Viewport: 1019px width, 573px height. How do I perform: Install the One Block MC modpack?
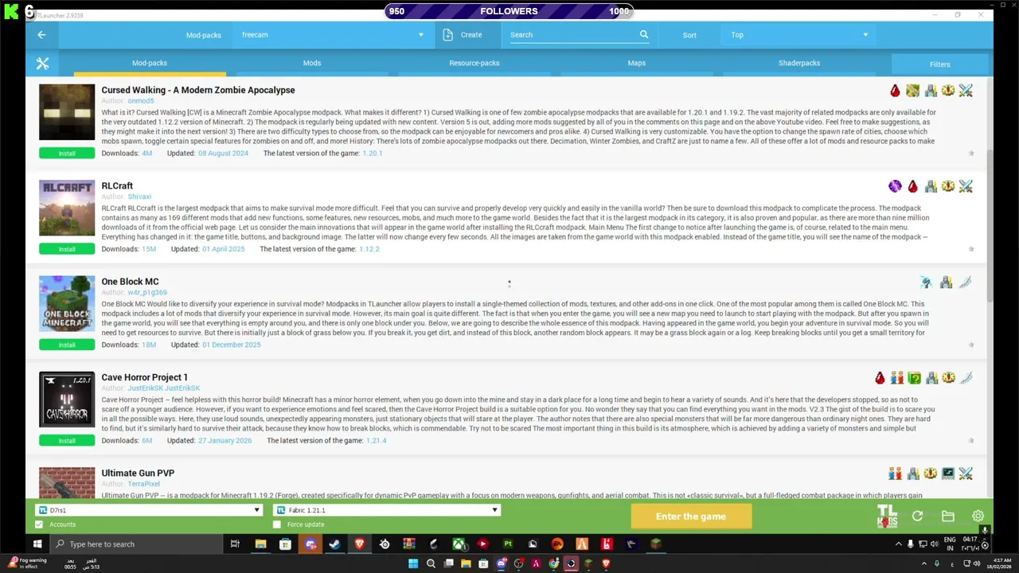(67, 345)
